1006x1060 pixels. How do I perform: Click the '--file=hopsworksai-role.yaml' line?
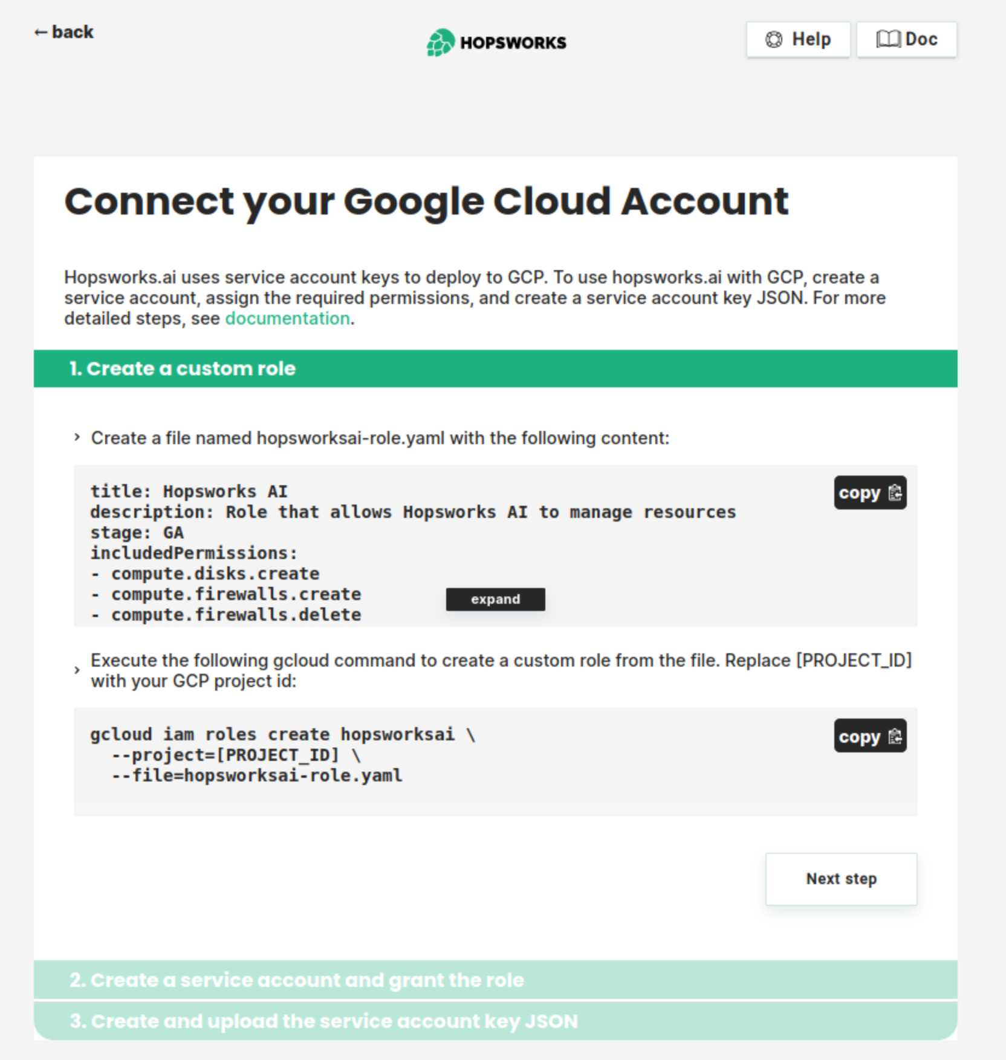[x=257, y=775]
